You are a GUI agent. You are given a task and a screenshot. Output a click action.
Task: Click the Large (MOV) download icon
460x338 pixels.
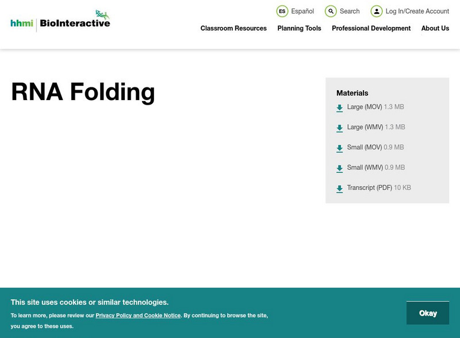[339, 107]
